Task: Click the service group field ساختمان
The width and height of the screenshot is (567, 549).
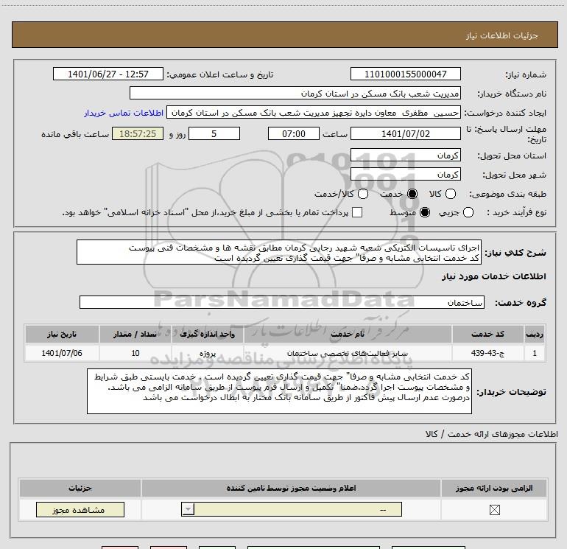Action: 282,302
